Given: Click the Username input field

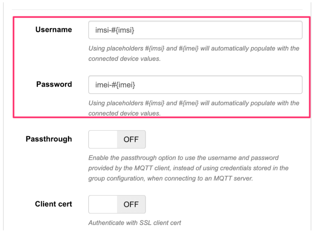Looking at the screenshot, I should [x=195, y=30].
